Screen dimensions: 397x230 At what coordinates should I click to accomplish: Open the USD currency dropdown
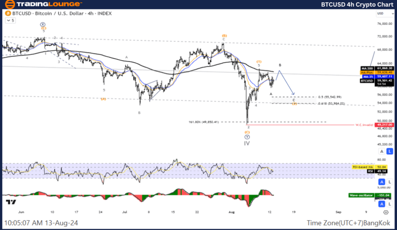click(385, 13)
